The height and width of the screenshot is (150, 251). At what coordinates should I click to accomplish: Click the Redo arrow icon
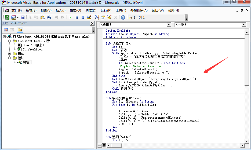tap(63, 17)
